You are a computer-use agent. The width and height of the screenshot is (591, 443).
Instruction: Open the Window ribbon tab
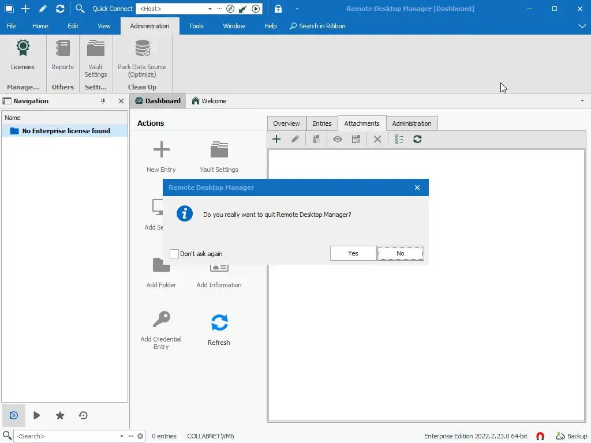tap(234, 26)
